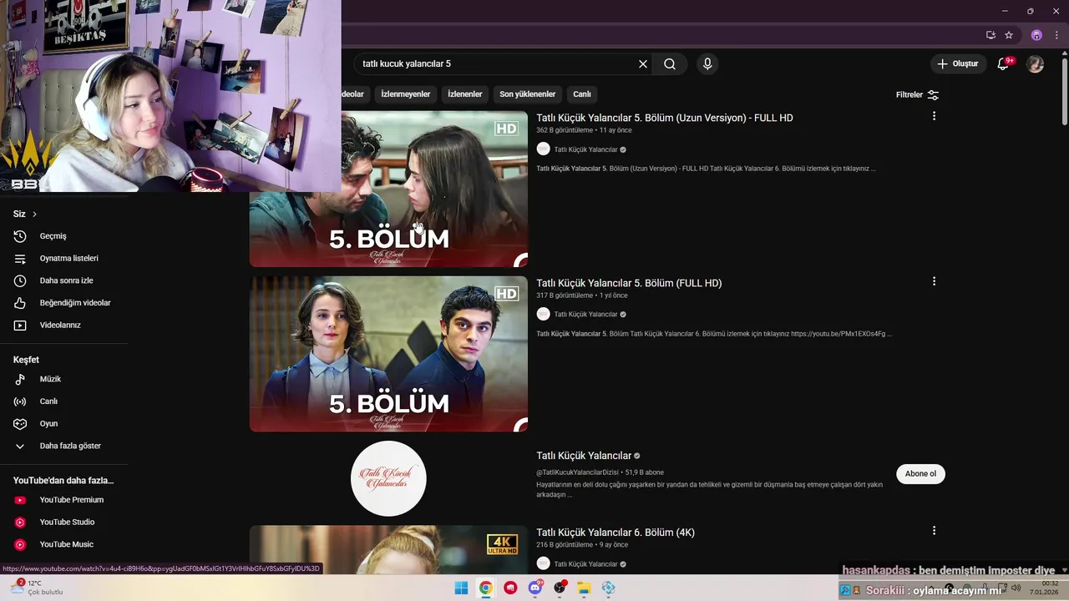Click the Chrome profile icon in toolbar
Viewport: 1069px width, 601px height.
(1036, 35)
